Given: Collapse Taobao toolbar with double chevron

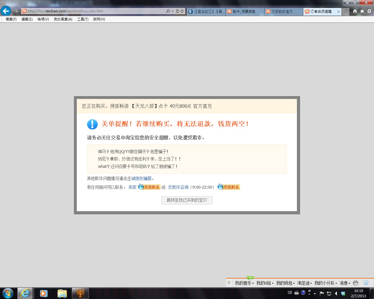Looking at the screenshot, I should point(229,283).
